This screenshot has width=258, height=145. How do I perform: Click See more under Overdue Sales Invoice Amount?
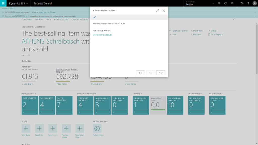pos(62,84)
